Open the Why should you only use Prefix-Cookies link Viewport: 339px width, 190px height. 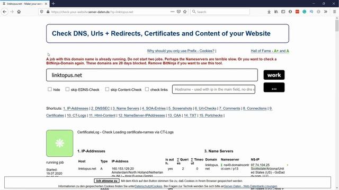point(181,51)
